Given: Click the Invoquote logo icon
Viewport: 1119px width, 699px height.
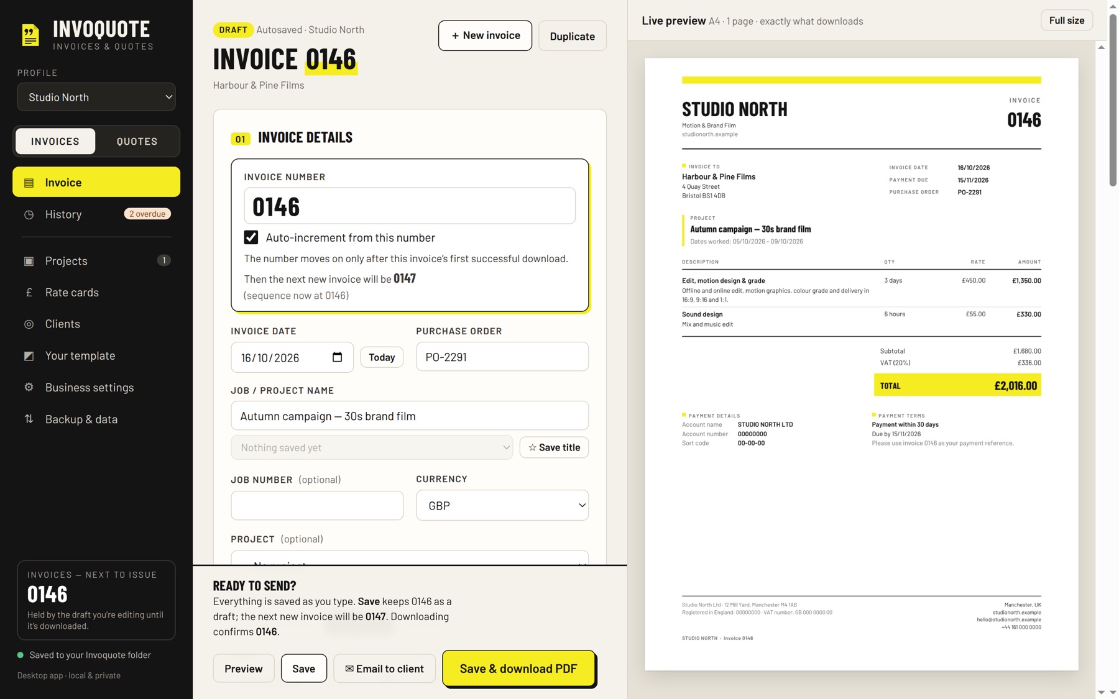Looking at the screenshot, I should (30, 35).
